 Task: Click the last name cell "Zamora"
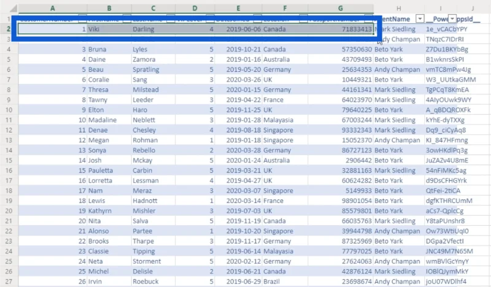153,59
